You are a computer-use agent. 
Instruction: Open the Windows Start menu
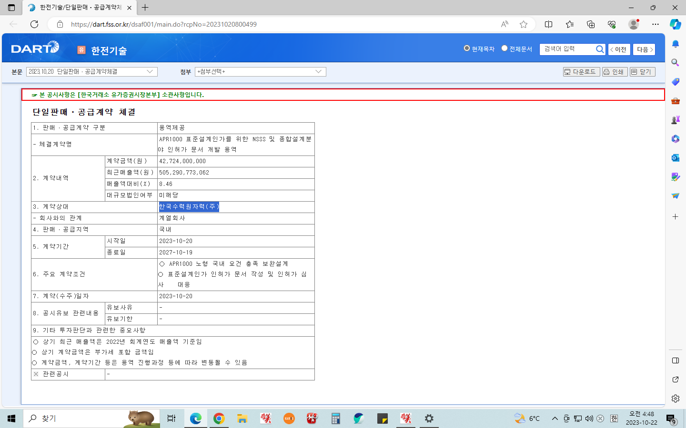tap(11, 418)
